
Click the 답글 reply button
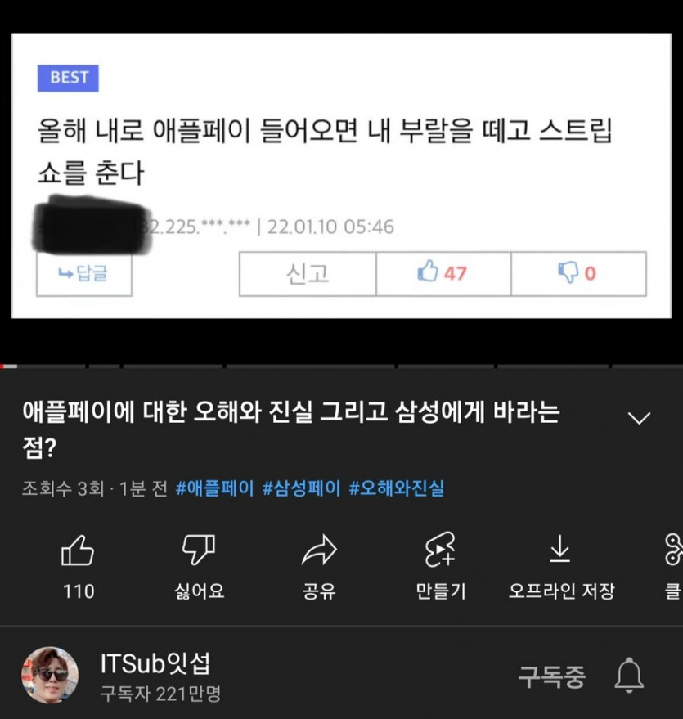pos(84,274)
